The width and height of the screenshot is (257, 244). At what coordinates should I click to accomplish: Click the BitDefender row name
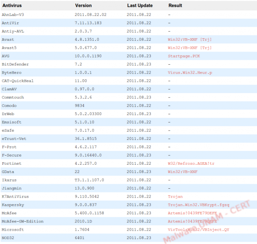(x=15, y=64)
